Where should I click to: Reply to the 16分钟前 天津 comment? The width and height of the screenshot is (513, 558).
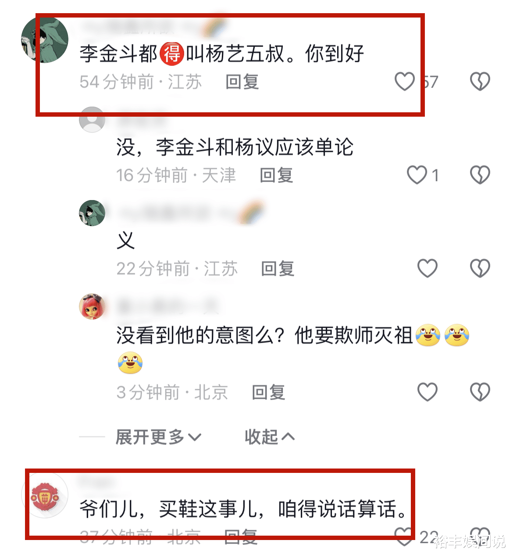276,175
